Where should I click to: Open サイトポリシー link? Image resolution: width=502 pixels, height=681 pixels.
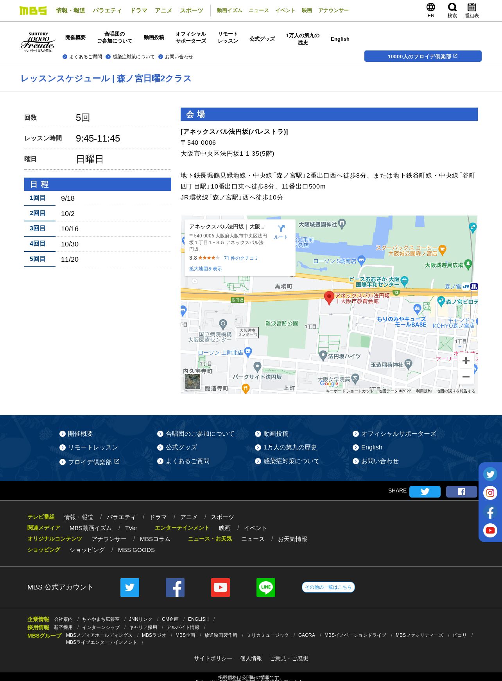[x=213, y=659]
